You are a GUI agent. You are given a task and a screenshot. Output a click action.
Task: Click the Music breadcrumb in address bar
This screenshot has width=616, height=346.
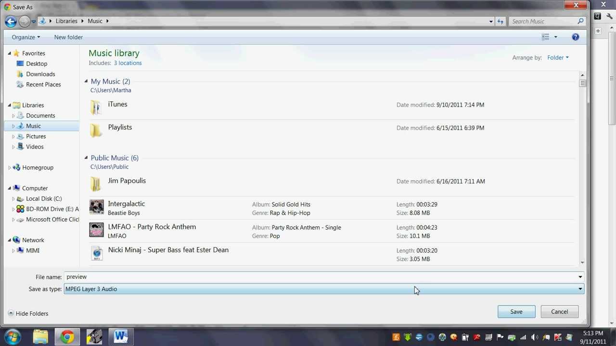point(95,21)
